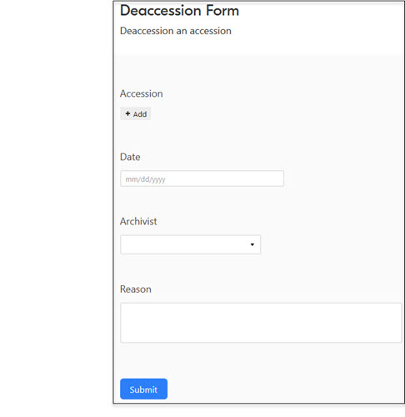Click the 'Submit' text on blue button
The image size is (405, 417).
pos(143,389)
